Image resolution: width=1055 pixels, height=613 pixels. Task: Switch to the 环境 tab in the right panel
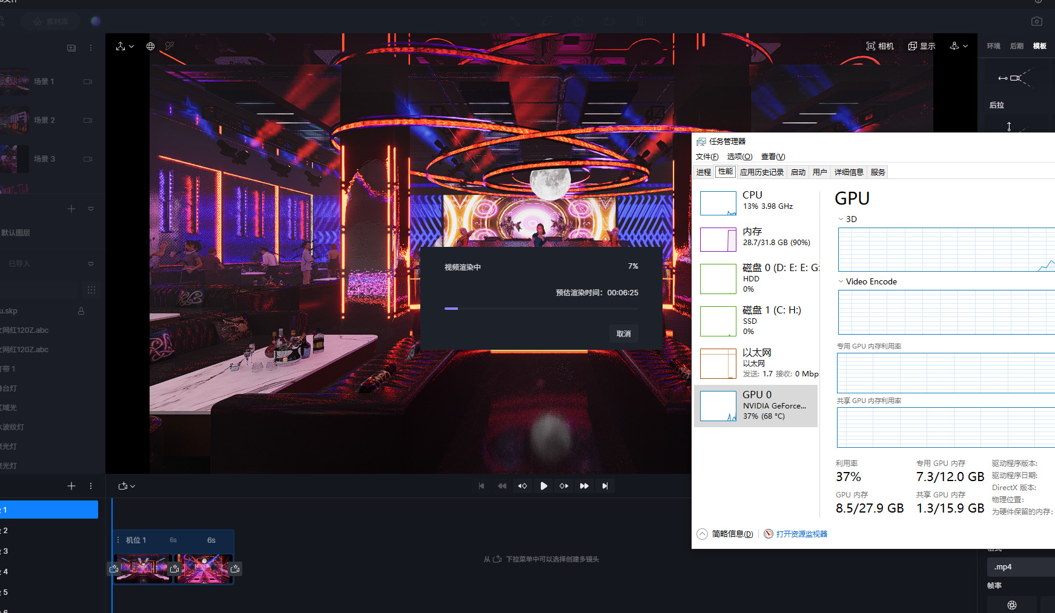pyautogui.click(x=994, y=46)
